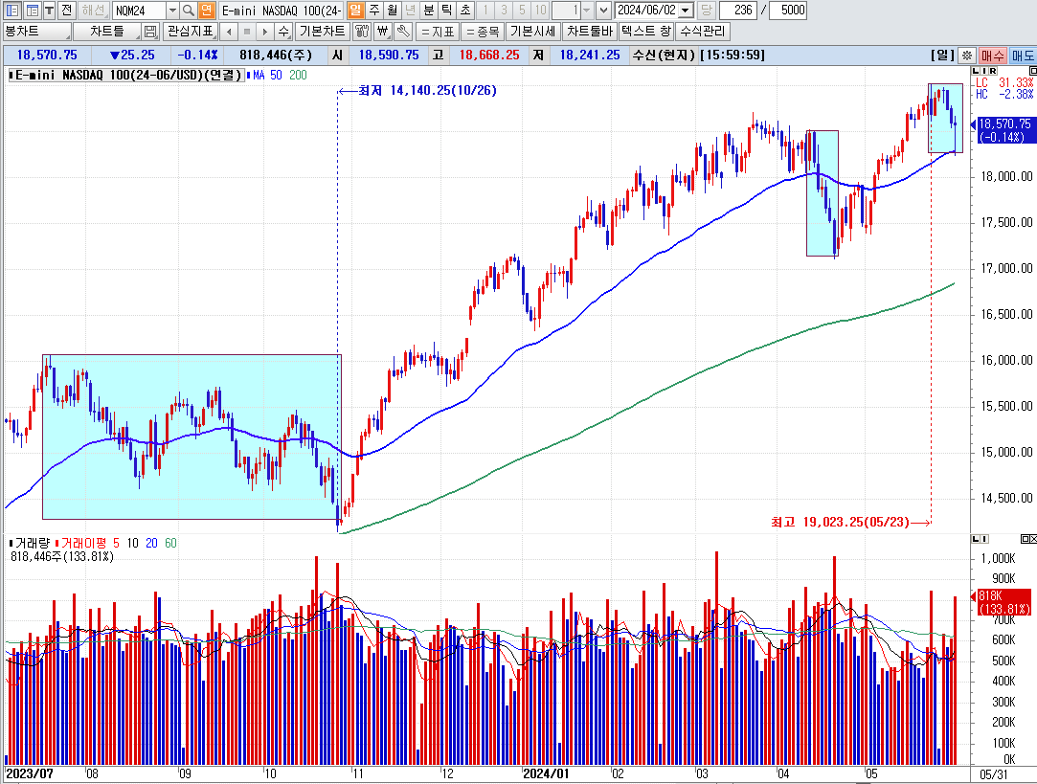Open the 관심지표 menu
Screen dimensions: 1037x784
[x=191, y=32]
